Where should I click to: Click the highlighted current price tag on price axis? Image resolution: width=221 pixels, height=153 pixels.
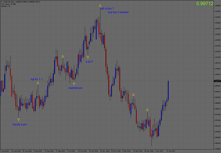click(217, 81)
